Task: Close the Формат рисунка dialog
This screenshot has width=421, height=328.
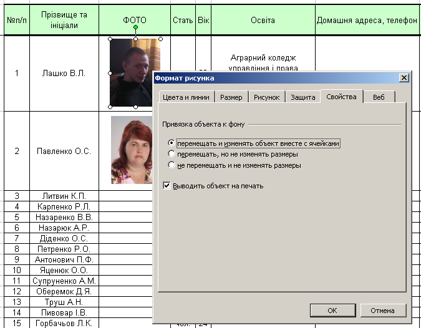Action: point(404,78)
